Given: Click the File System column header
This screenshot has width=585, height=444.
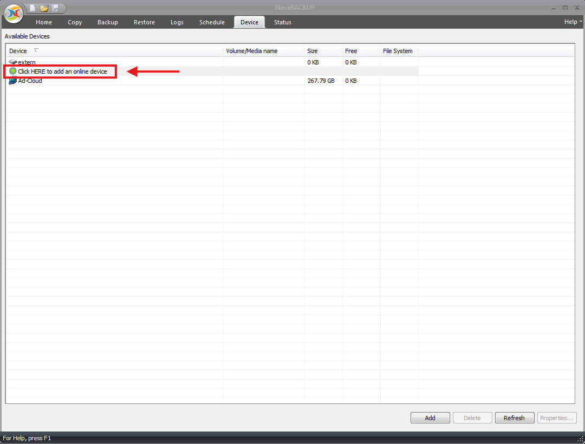Looking at the screenshot, I should point(398,51).
